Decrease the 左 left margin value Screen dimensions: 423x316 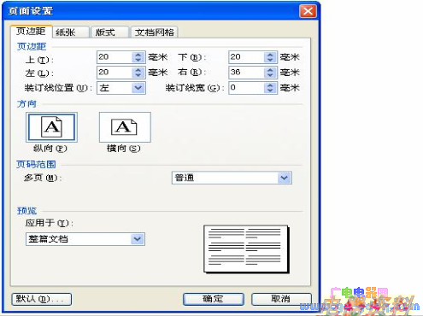138,75
